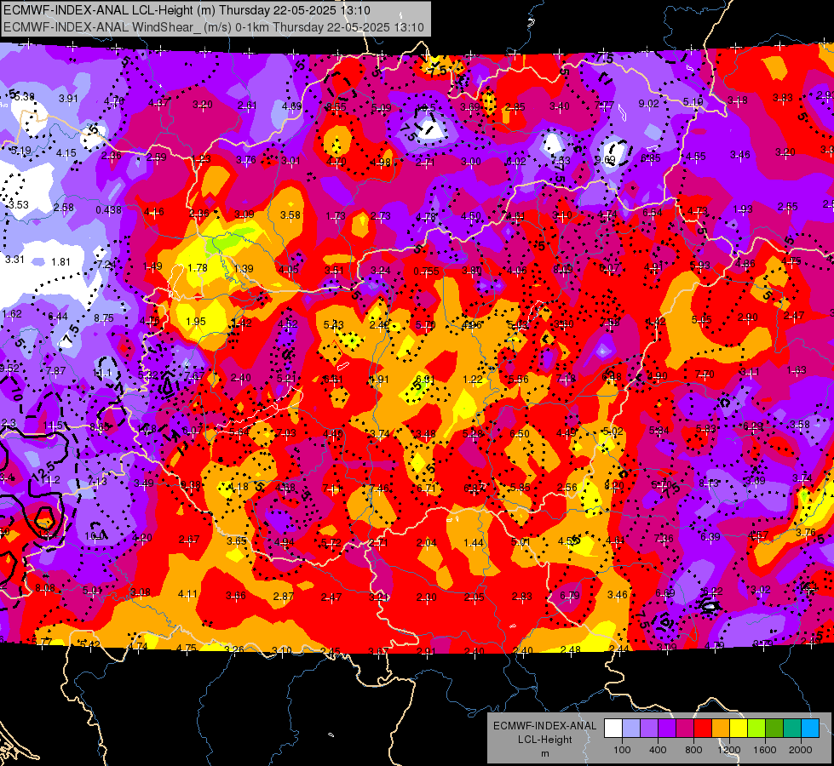Click the 8.20 wind shear value
The width and height of the screenshot is (834, 766).
[614, 485]
